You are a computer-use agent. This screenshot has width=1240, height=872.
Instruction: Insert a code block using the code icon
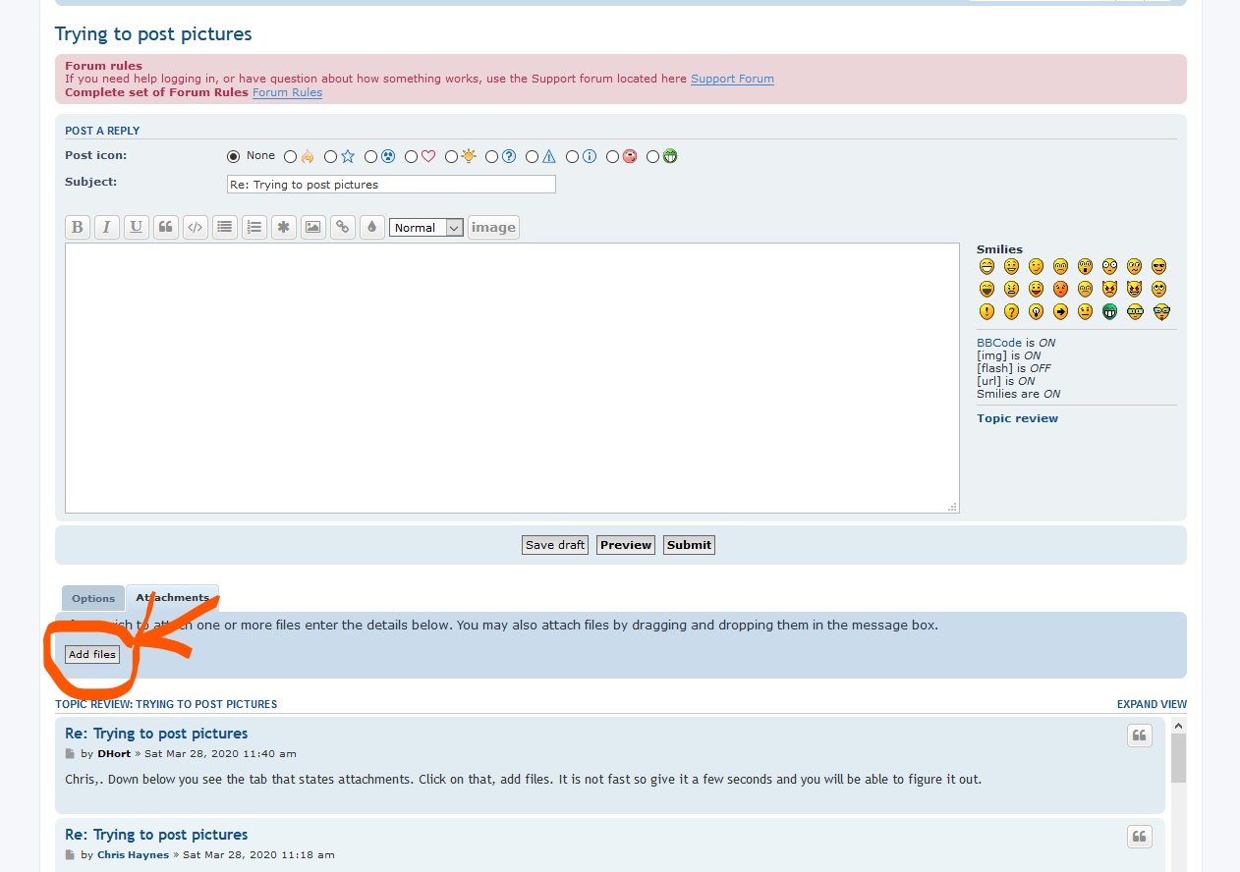click(x=196, y=228)
